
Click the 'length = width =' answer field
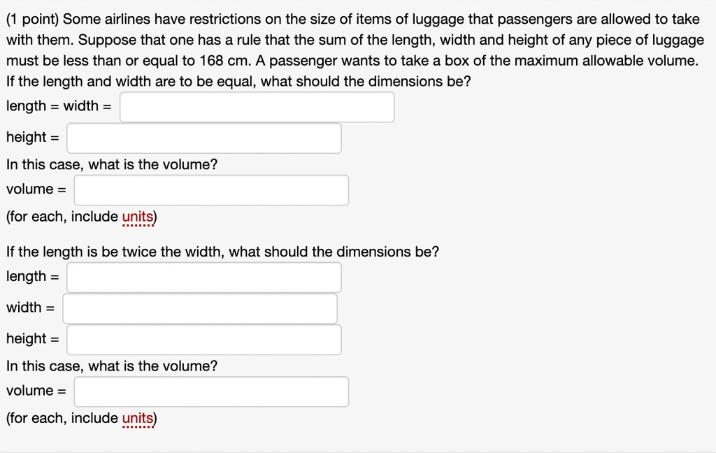[x=257, y=107]
